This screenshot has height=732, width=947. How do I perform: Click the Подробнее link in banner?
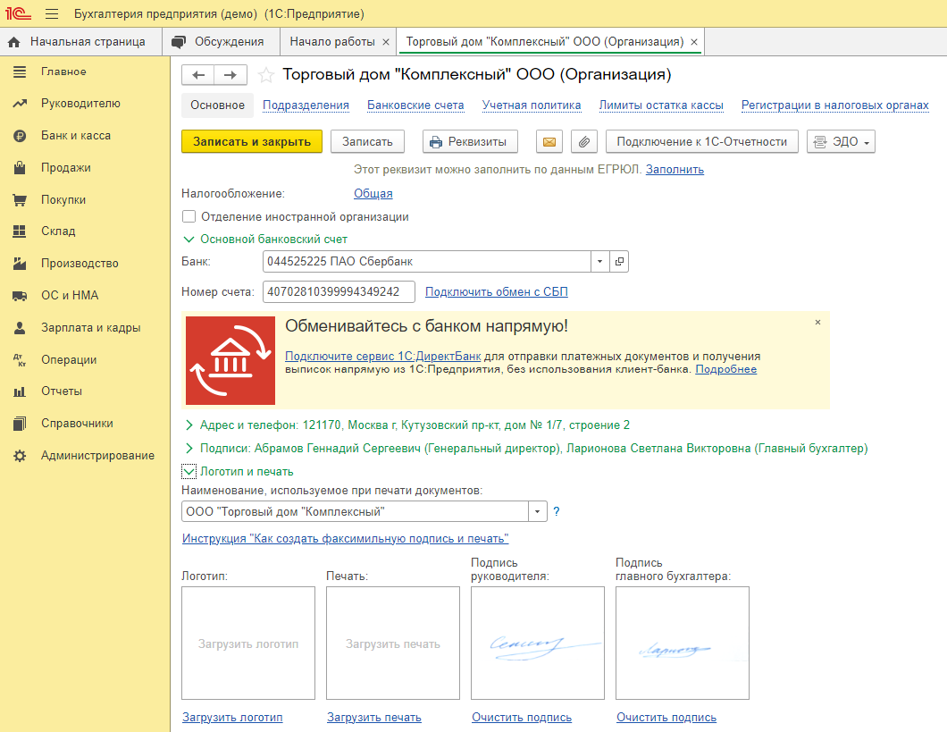726,370
